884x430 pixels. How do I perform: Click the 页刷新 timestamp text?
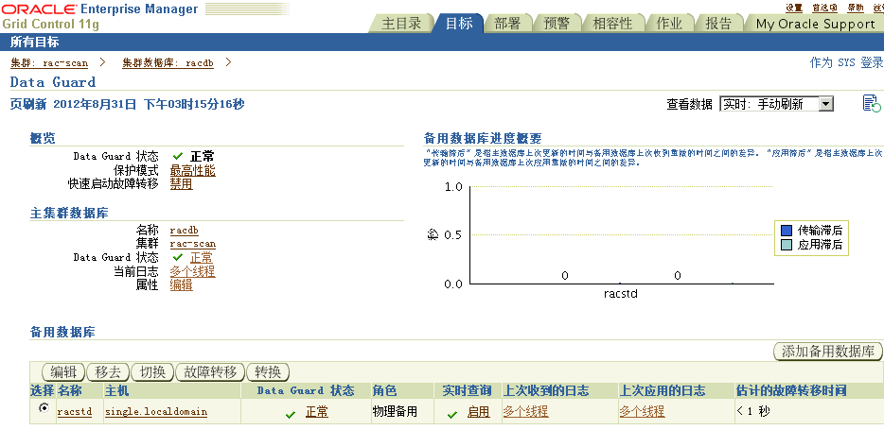pos(128,104)
